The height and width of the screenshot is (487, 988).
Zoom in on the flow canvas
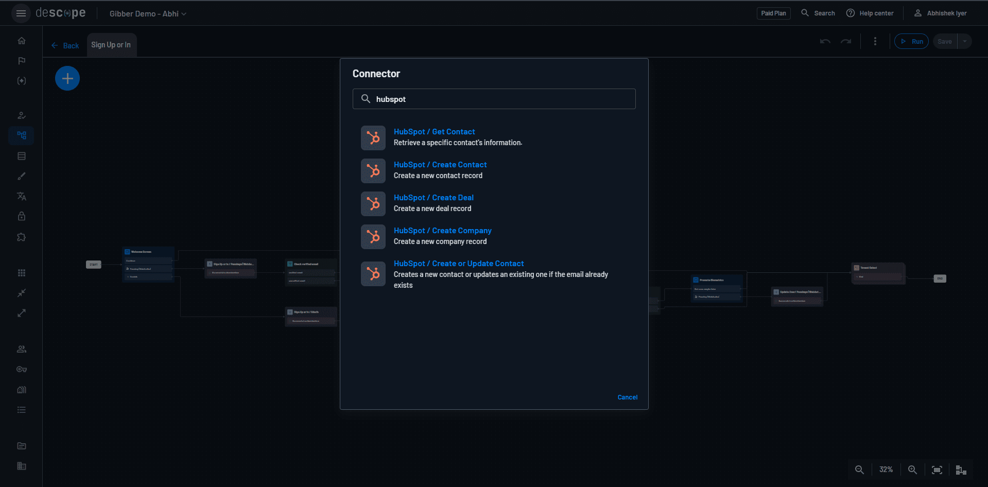(x=912, y=470)
